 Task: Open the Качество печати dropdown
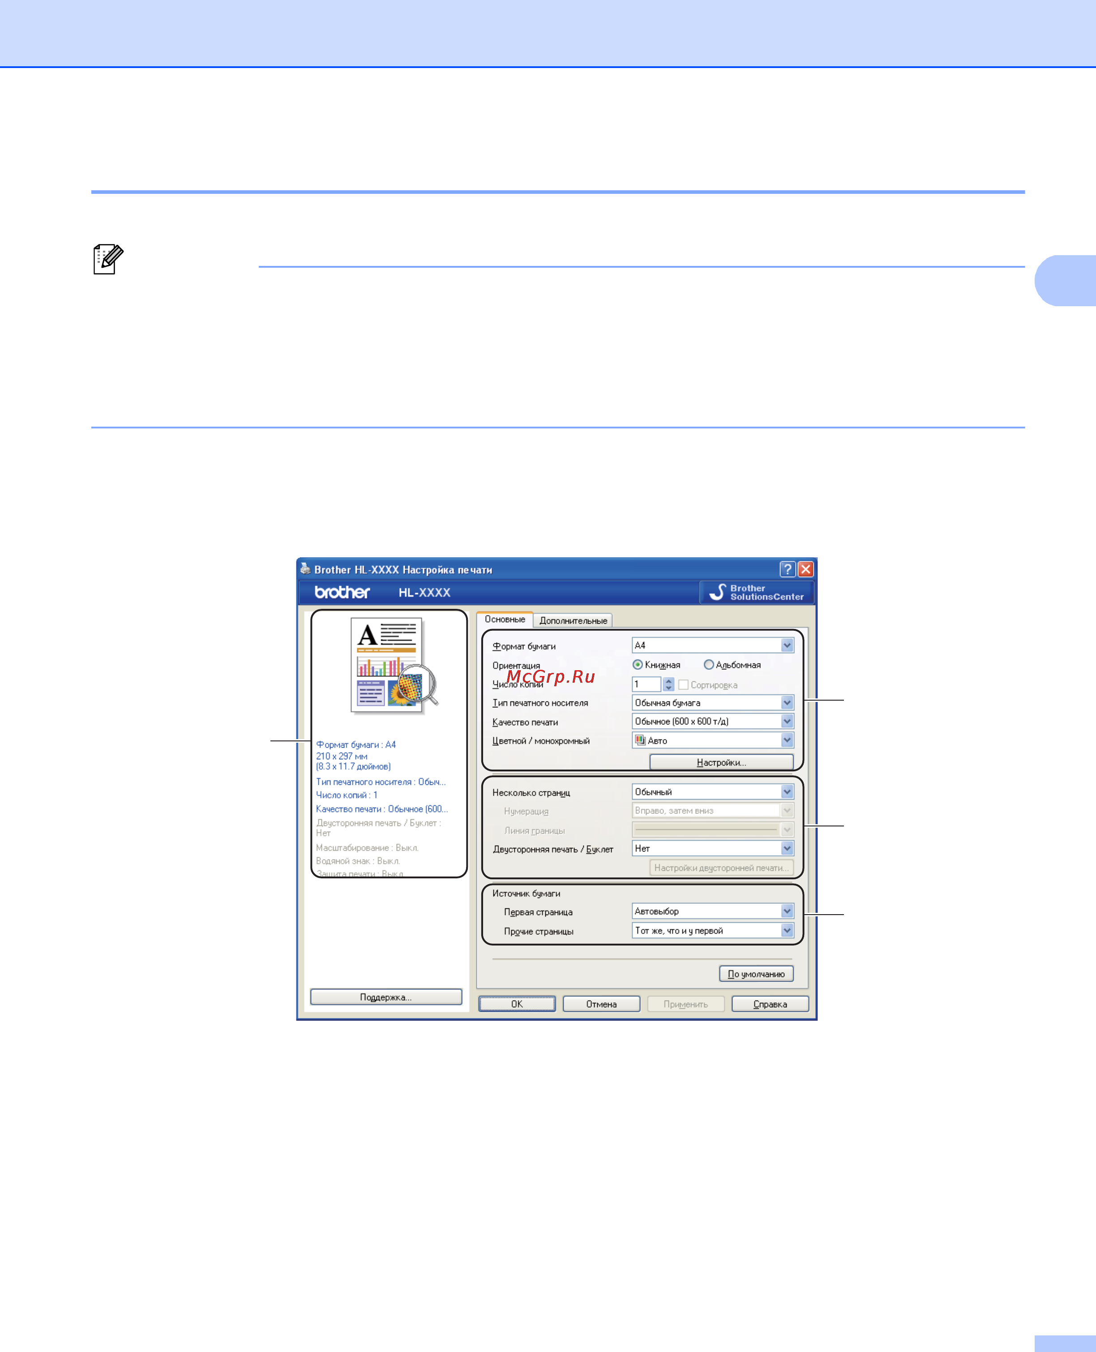[x=713, y=722]
